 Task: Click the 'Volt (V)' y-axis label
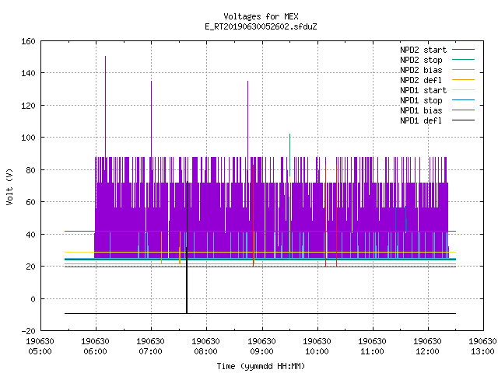pyautogui.click(x=9, y=186)
